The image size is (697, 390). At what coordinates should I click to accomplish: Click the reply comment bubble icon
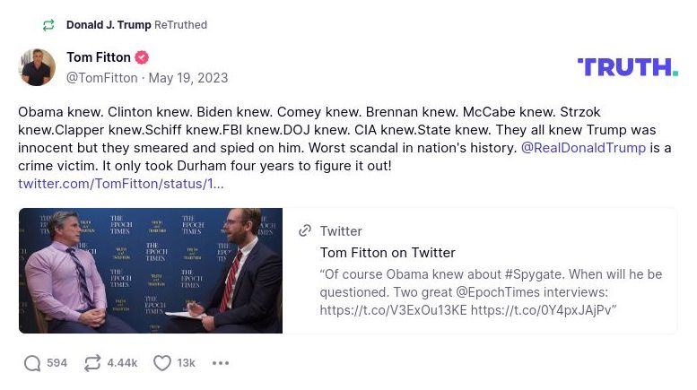tap(32, 363)
